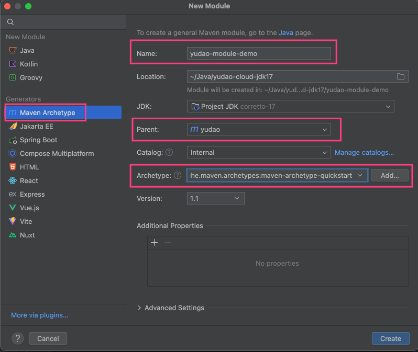Screen dimensions: 418x352
Task: Select the Groovy generator entry
Action: click(x=31, y=77)
